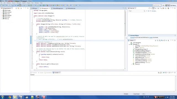Click Collapse All in Package Explorer

pos(16,8)
